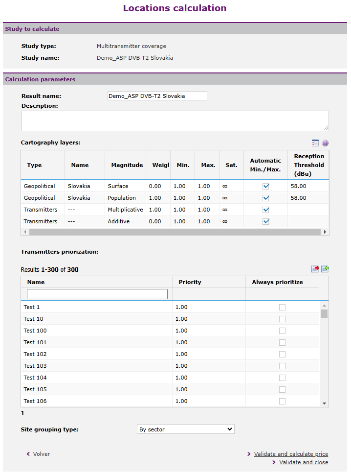The width and height of the screenshot is (351, 475).
Task: Open the cartography layers checklist icon
Action: (315, 143)
